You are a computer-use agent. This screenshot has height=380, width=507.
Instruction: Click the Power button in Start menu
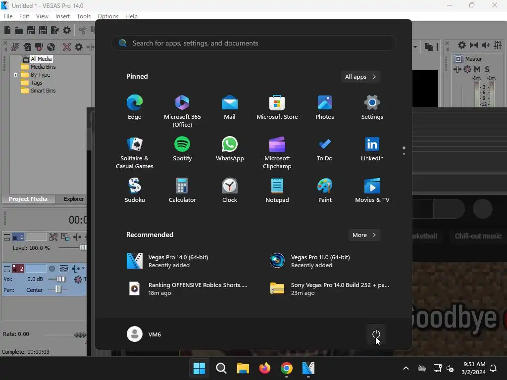(x=376, y=334)
